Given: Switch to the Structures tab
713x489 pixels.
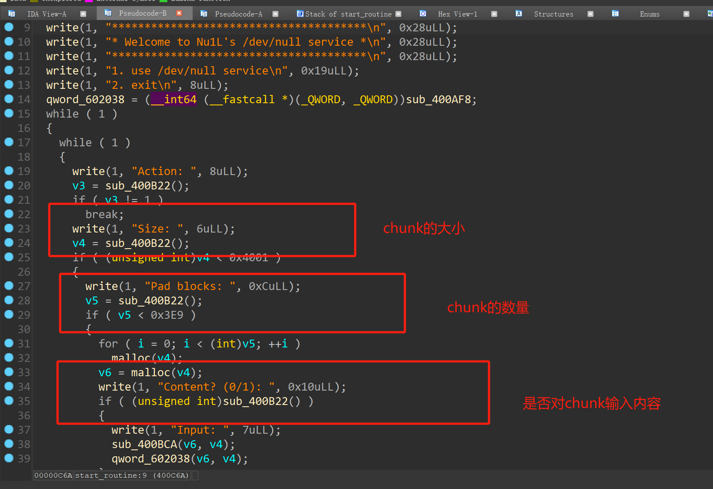Looking at the screenshot, I should point(553,14).
